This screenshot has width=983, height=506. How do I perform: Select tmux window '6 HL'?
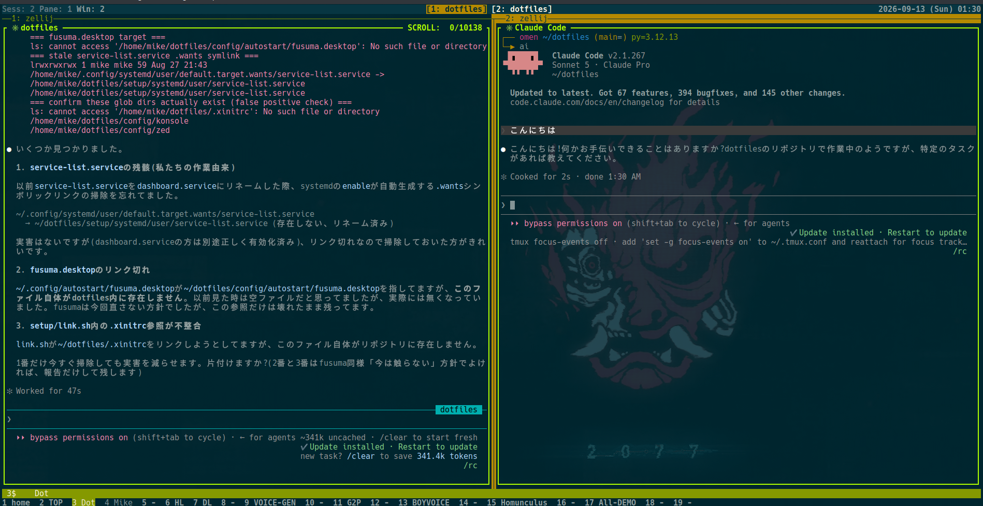click(175, 502)
